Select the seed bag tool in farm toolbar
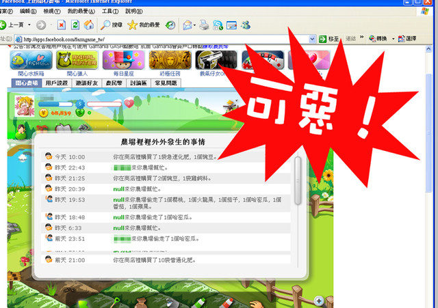 [x=142, y=303]
